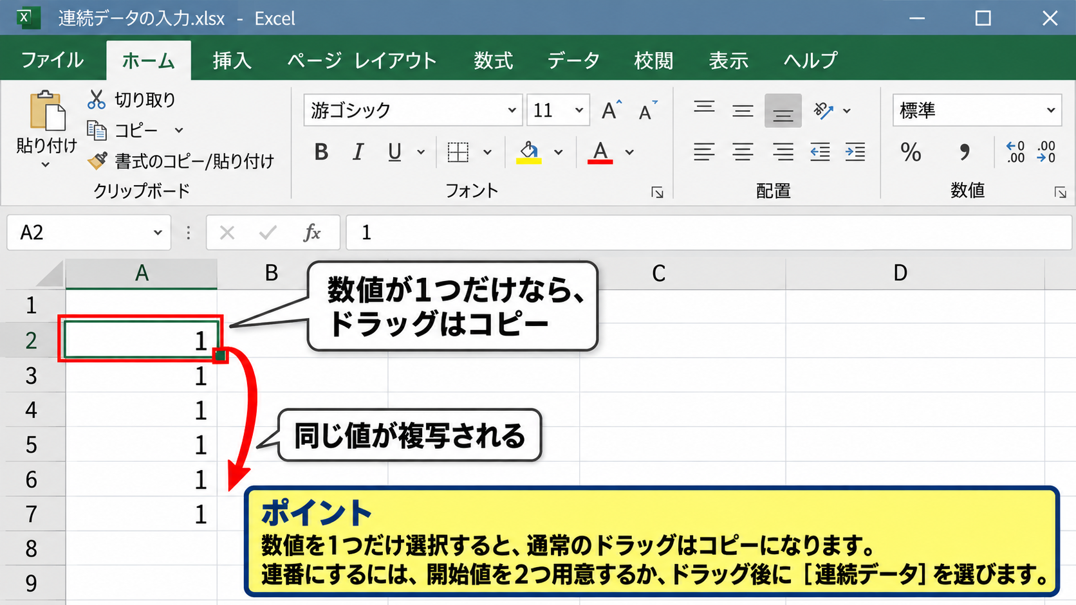Click the Cut (切り取り) scissors button
Image resolution: width=1076 pixels, height=605 pixels.
pyautogui.click(x=131, y=100)
